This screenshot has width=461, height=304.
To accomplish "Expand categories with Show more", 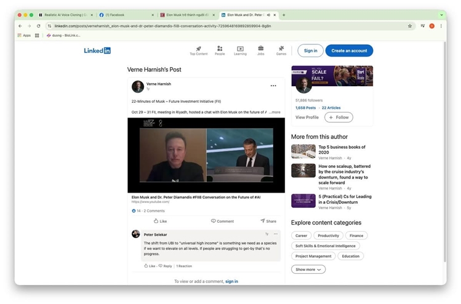I will [308, 269].
